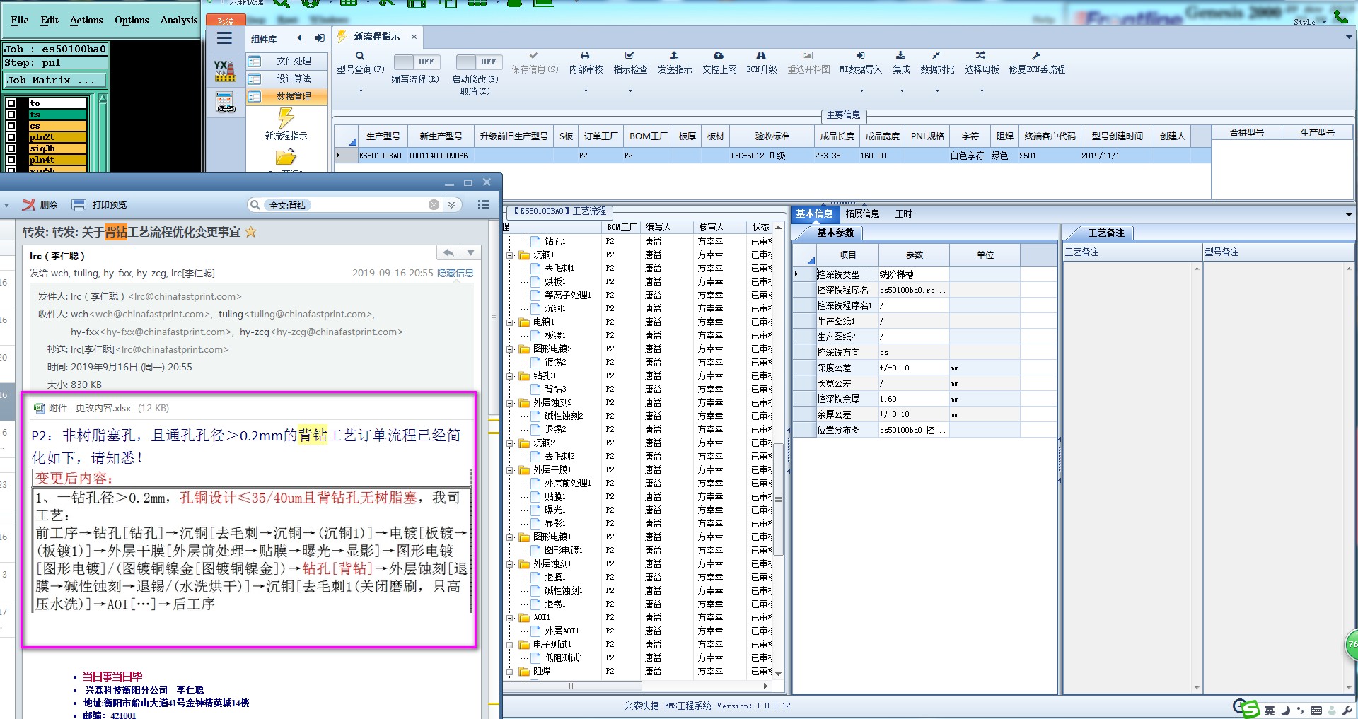The width and height of the screenshot is (1358, 719).
Task: Click the mail full-text search field
Action: click(347, 205)
